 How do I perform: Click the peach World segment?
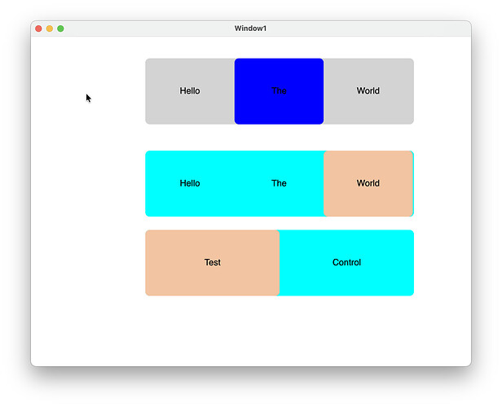pos(368,183)
